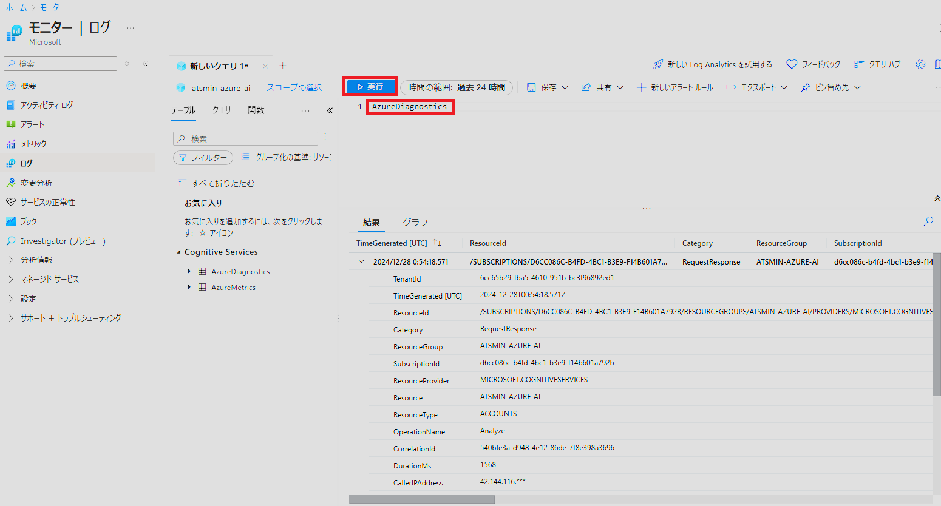Expand the AzureDiagnostics table node
This screenshot has width=941, height=506.
click(189, 271)
